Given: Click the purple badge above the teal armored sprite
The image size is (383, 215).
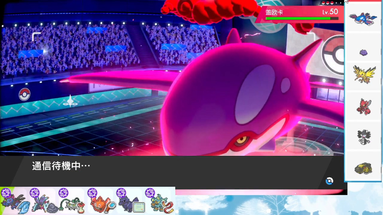Looking at the screenshot, I should point(150,193).
